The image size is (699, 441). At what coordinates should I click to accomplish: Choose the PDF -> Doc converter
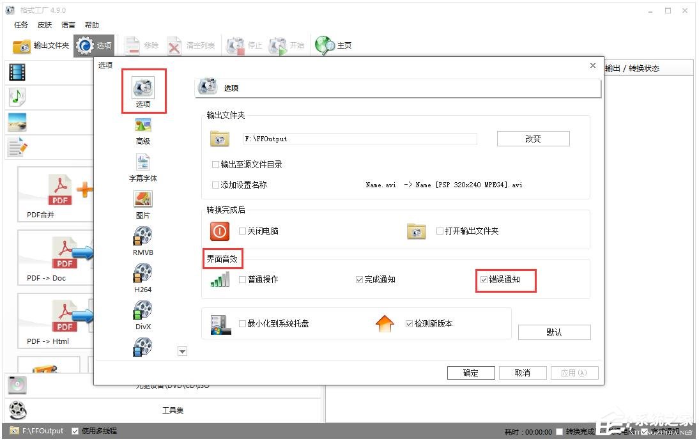click(x=56, y=258)
